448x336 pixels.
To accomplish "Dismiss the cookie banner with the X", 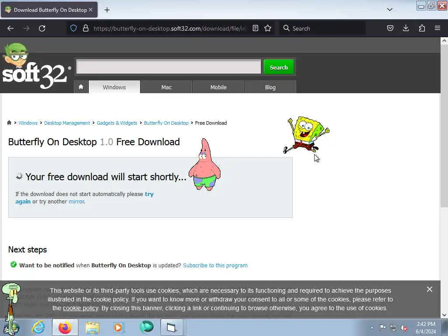I will pos(430,290).
